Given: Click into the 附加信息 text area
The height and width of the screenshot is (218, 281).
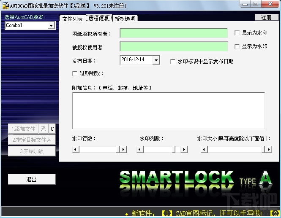Looking at the screenshot, I should tap(169, 110).
